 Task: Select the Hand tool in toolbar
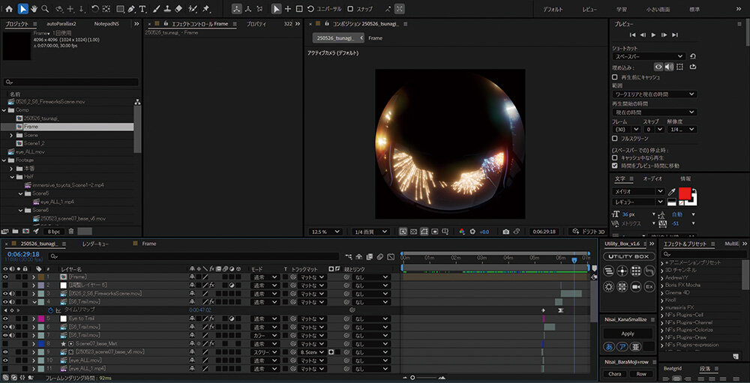(34, 9)
